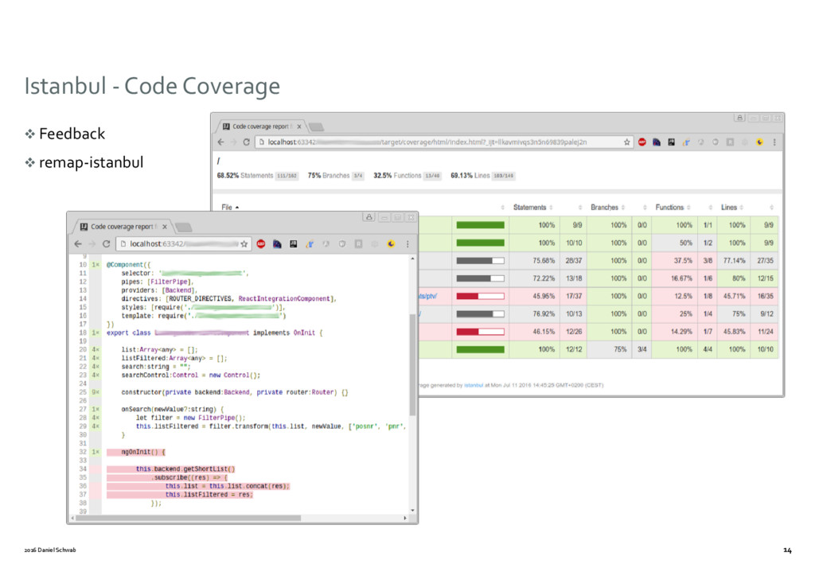The image size is (815, 564).
Task: Click the profile avatar button of front window
Action: 369,217
